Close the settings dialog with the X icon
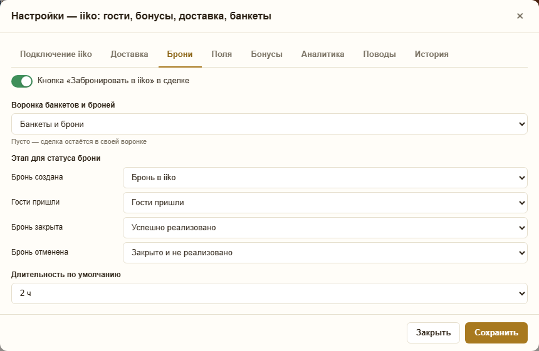Screen dimensions: 539x351 [x=520, y=16]
